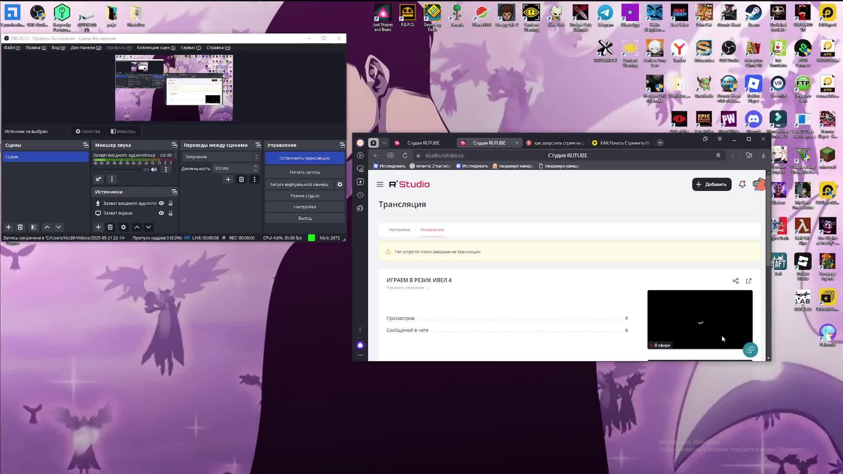Adjust the 300 ms duration spinner arrows
Viewport: 843px width, 474px height.
(x=256, y=169)
